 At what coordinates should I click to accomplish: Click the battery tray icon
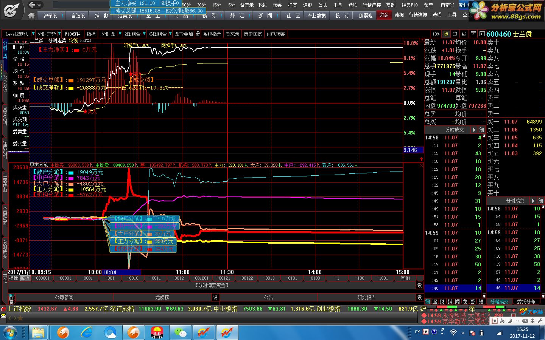point(481,332)
